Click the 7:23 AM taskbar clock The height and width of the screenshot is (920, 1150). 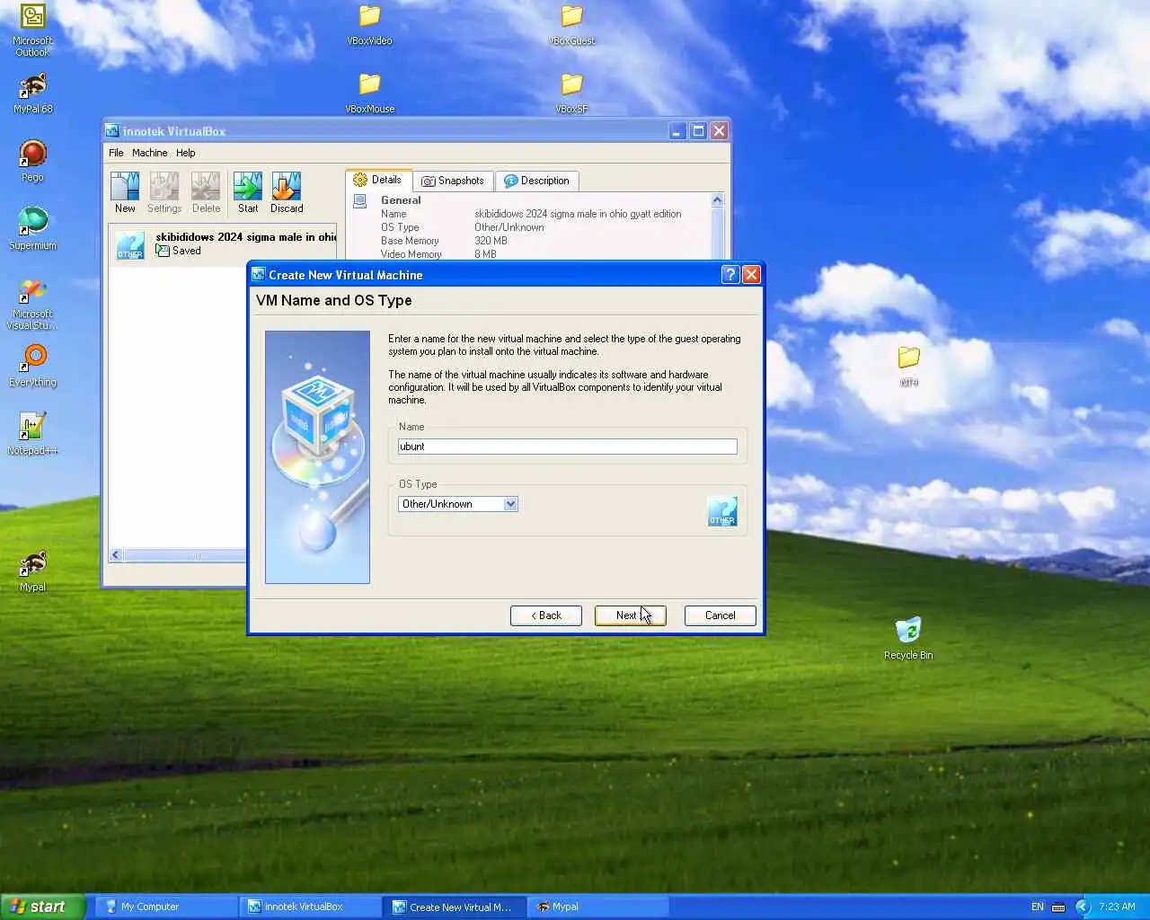click(x=1117, y=907)
